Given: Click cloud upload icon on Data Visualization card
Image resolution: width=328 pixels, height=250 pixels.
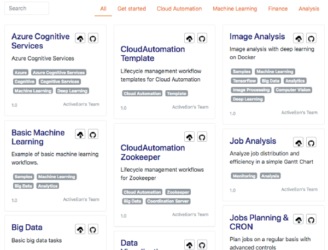Looking at the screenshot, I should tap(189, 245).
